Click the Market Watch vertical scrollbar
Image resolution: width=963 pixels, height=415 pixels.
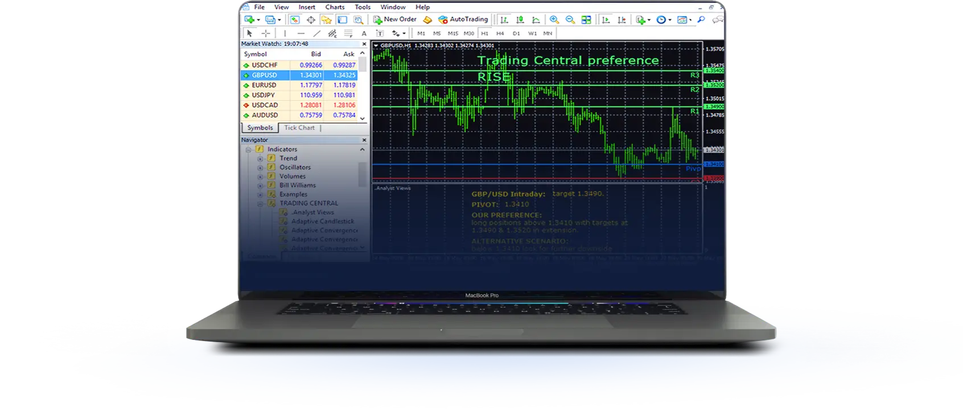click(x=363, y=85)
